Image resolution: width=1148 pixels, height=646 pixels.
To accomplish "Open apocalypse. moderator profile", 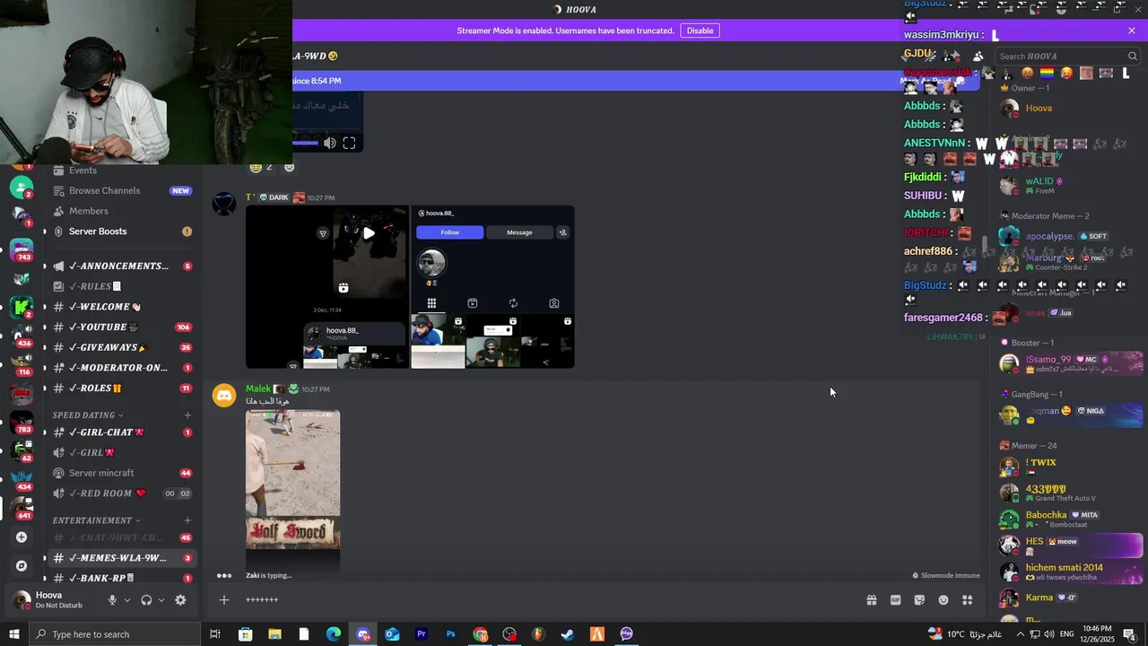I will (x=1067, y=237).
